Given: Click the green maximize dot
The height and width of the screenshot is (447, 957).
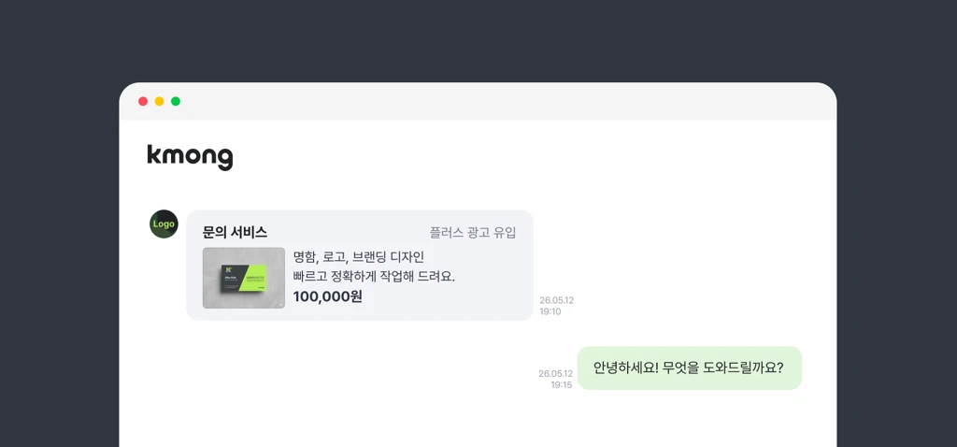Looking at the screenshot, I should 176,101.
